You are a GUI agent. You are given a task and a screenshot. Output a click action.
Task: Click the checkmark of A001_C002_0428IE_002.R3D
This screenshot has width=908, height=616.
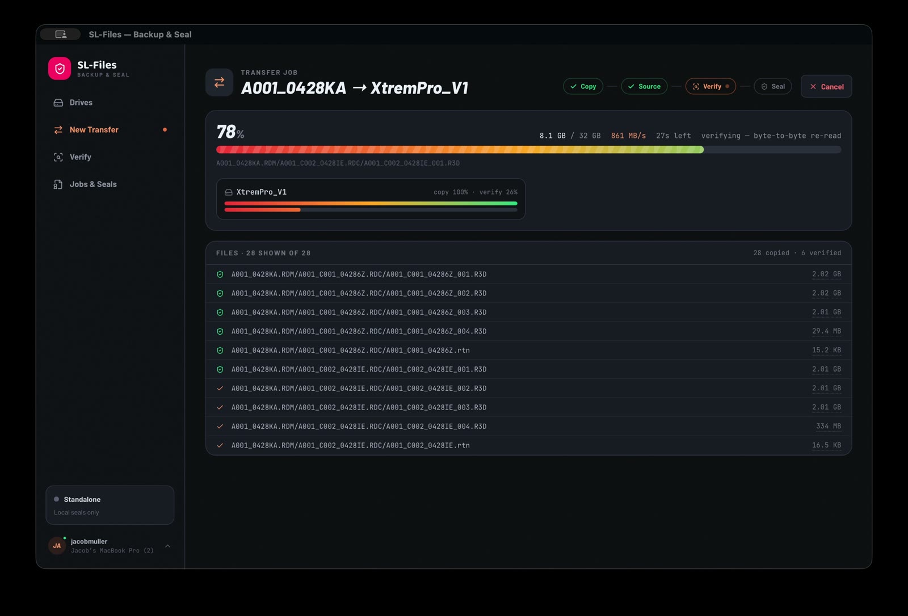220,389
